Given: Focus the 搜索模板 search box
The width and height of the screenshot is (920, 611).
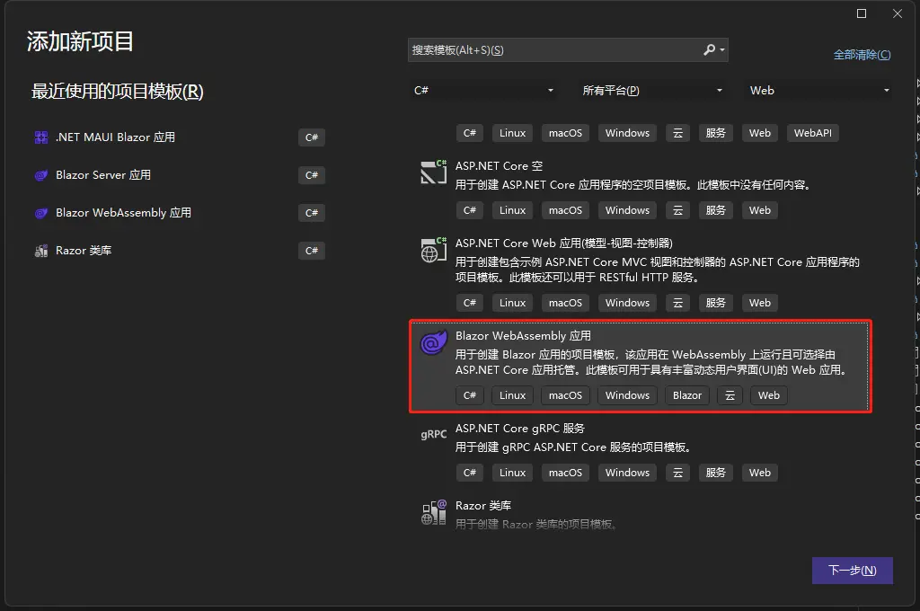Looking at the screenshot, I should pyautogui.click(x=553, y=50).
